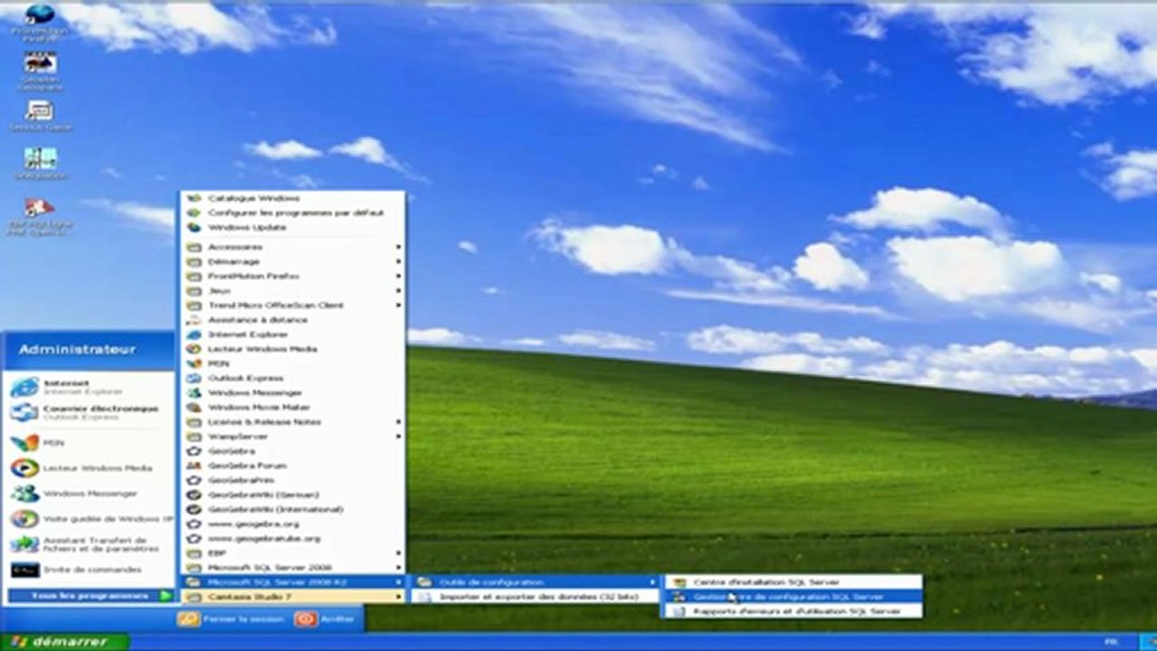Viewport: 1157px width, 651px height.
Task: Open www.geogebra.org shortcut
Action: point(293,524)
